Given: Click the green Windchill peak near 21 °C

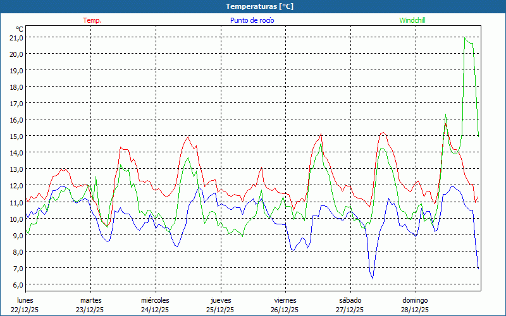Looking at the screenshot, I should click(x=466, y=39).
